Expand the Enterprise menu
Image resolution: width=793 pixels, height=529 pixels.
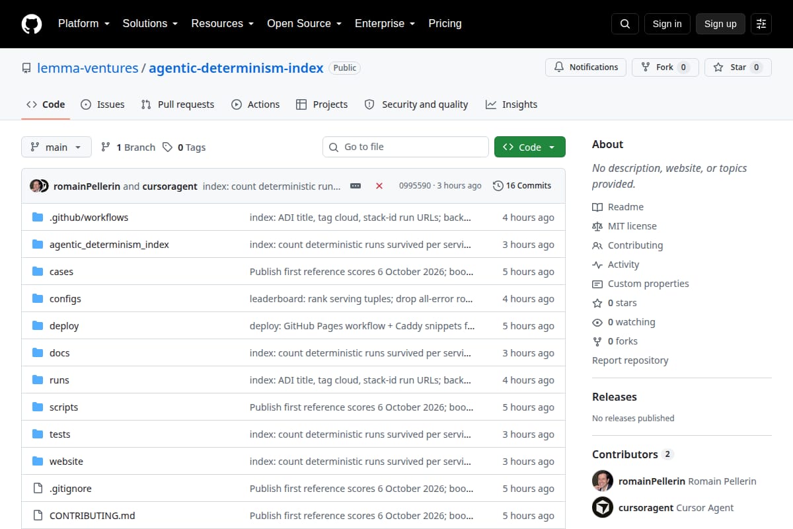(x=385, y=23)
